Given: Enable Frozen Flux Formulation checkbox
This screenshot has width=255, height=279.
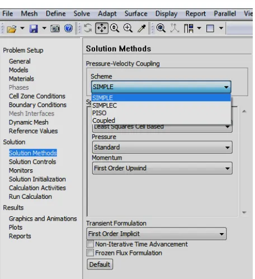Looking at the screenshot, I should (x=90, y=253).
